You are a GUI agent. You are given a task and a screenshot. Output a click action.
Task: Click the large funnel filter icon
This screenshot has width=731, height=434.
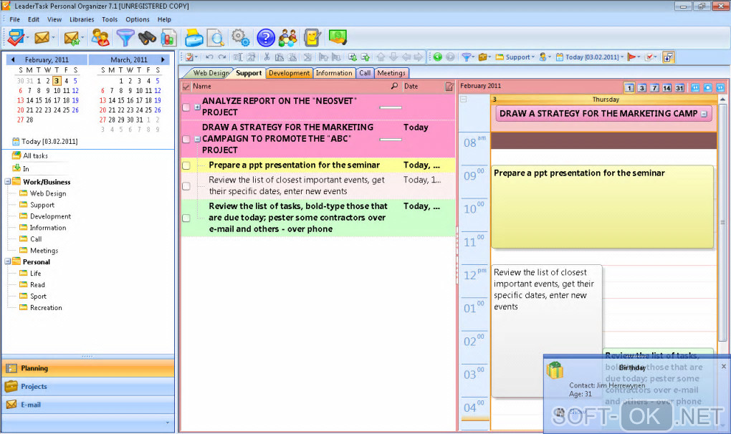[x=125, y=38]
